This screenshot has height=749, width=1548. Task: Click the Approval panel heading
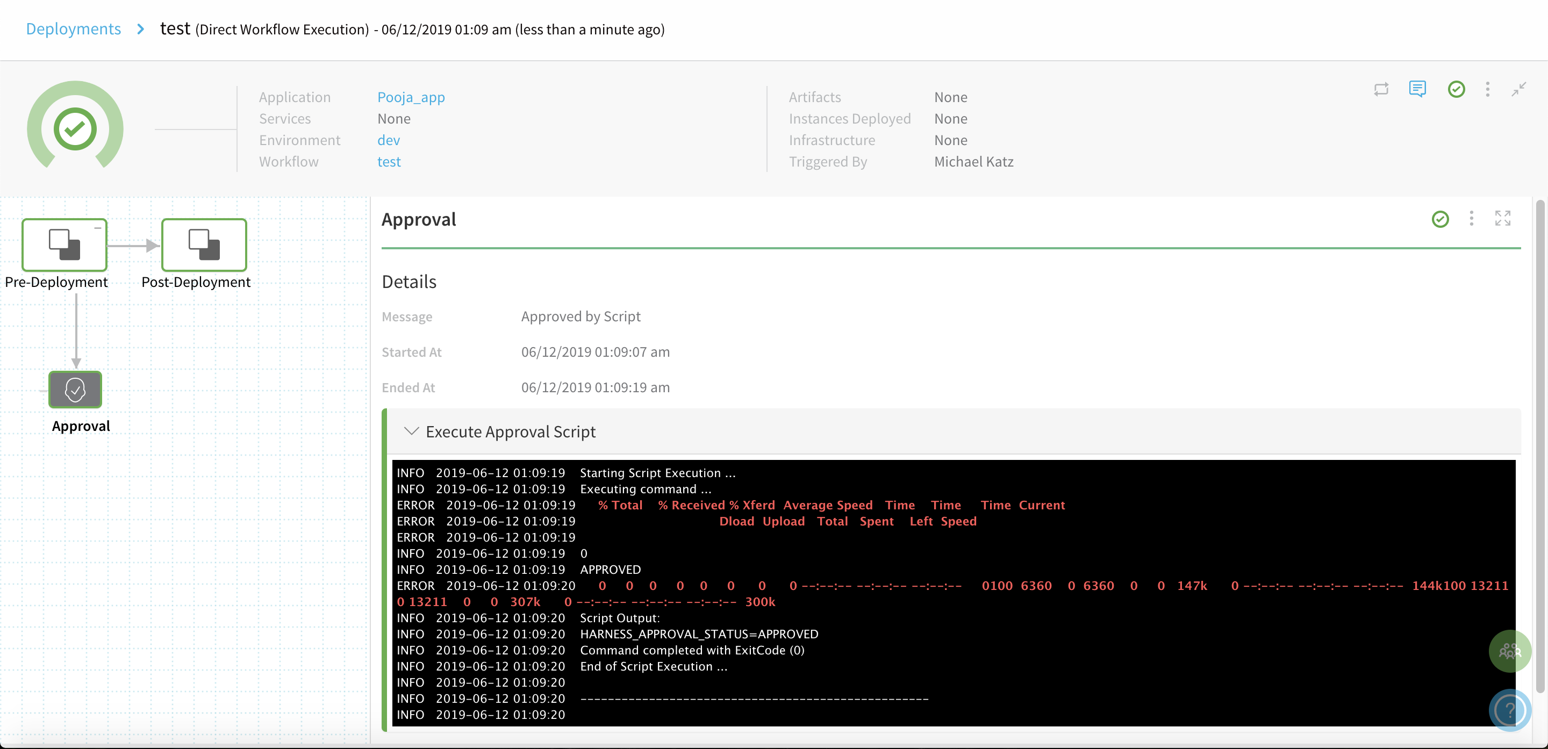pos(419,219)
